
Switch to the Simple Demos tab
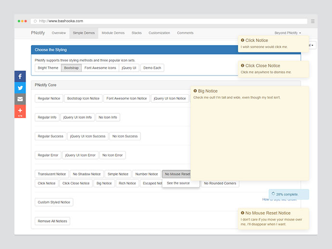84,33
